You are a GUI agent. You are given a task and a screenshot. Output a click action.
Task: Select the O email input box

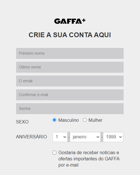pyautogui.click(x=70, y=81)
